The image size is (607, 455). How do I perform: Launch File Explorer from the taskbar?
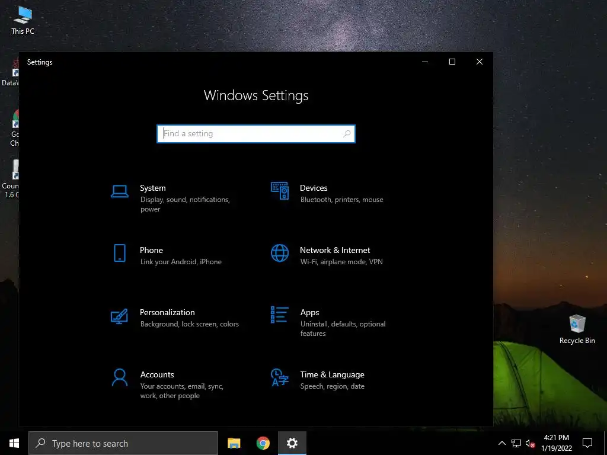pyautogui.click(x=234, y=443)
